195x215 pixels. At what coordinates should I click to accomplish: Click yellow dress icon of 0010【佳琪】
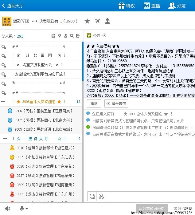pos(12,148)
